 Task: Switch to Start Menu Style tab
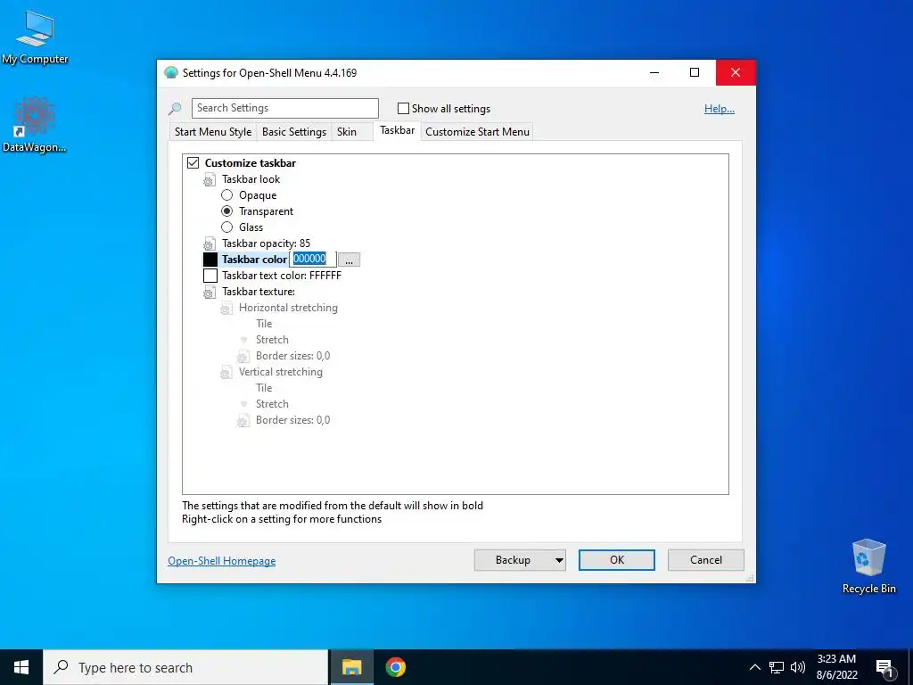(x=213, y=132)
